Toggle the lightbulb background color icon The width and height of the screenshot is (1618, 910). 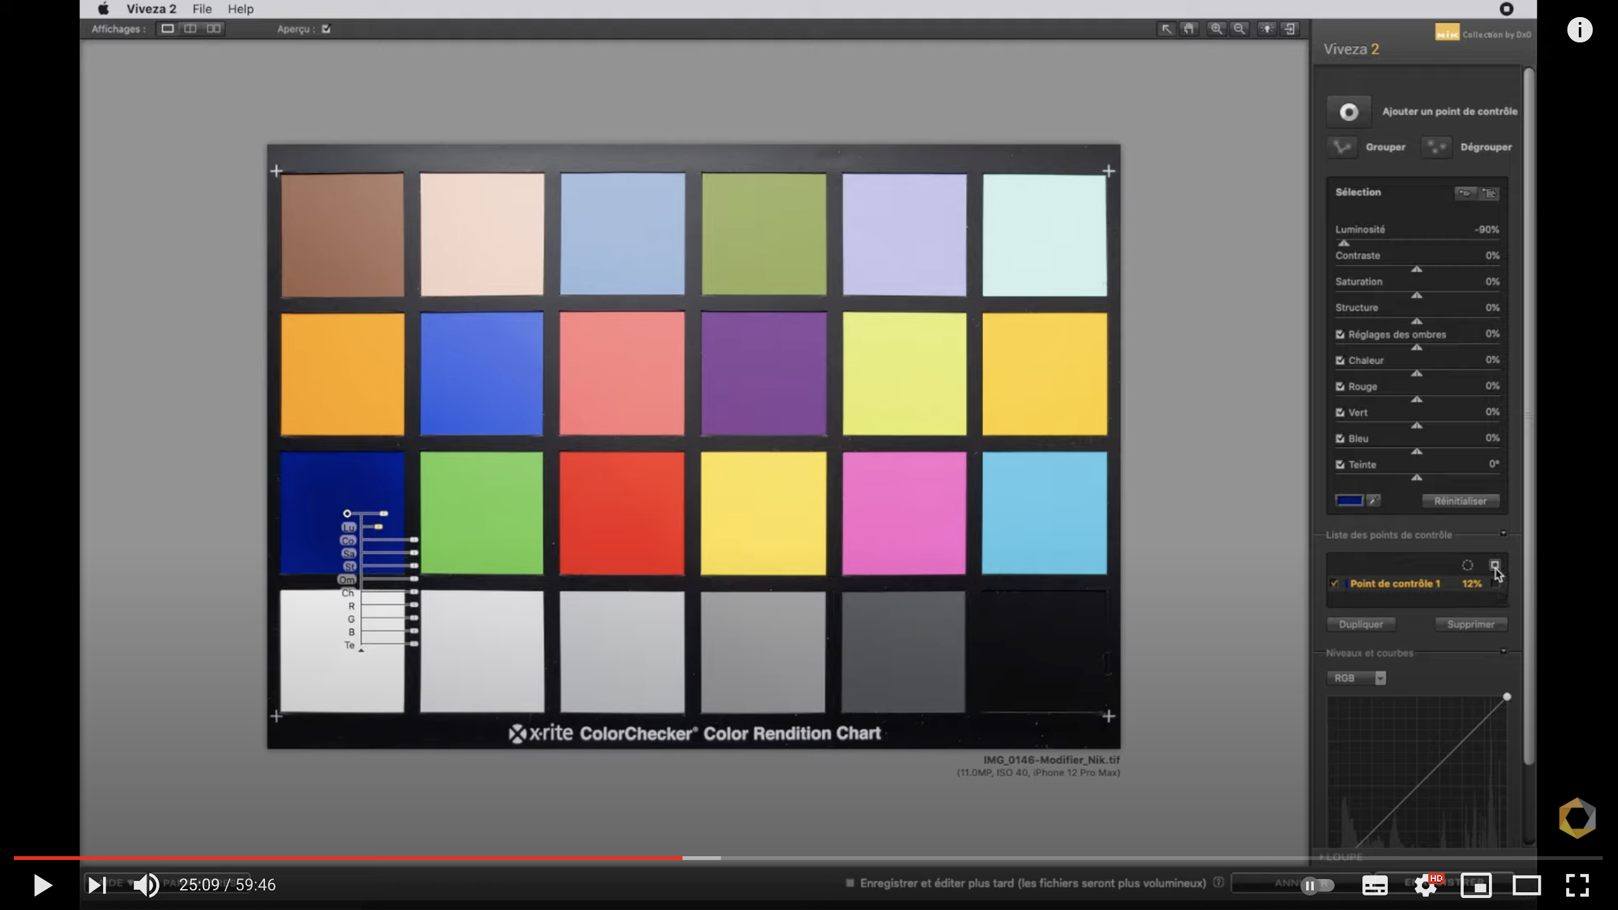point(1266,29)
